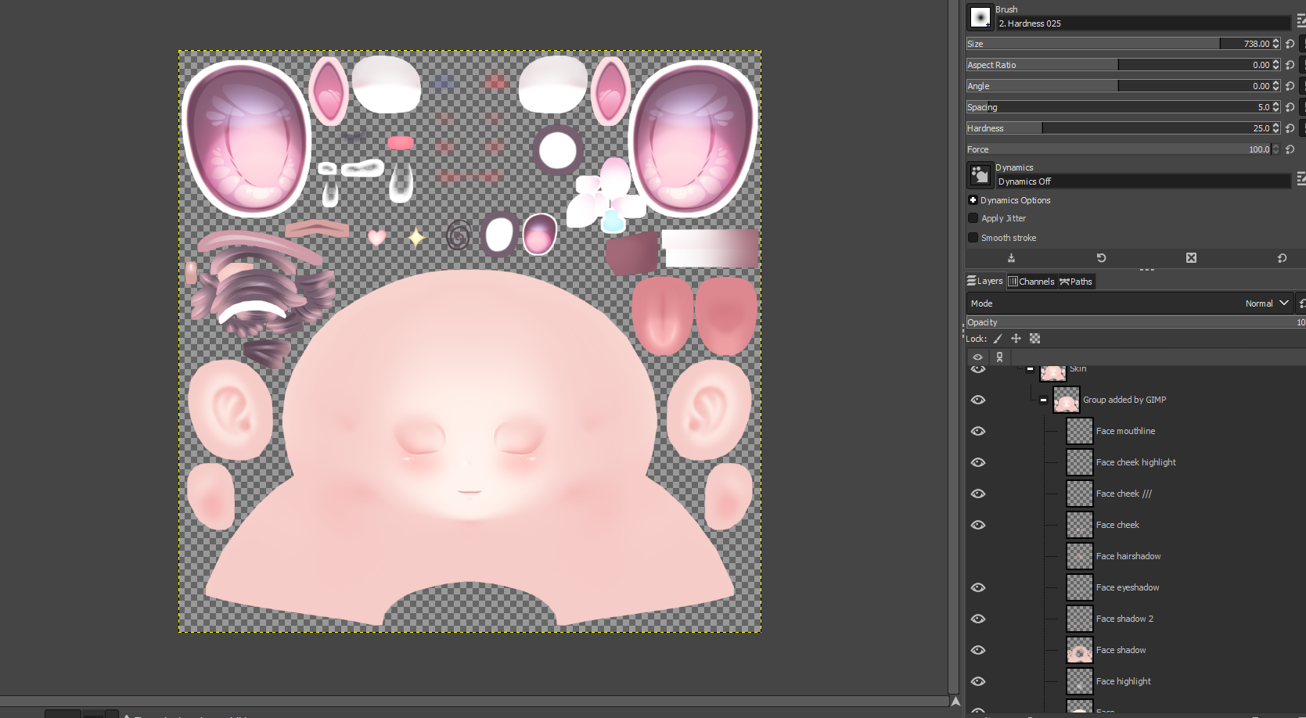Hide the Face shadow layer
This screenshot has width=1306, height=718.
coord(978,650)
